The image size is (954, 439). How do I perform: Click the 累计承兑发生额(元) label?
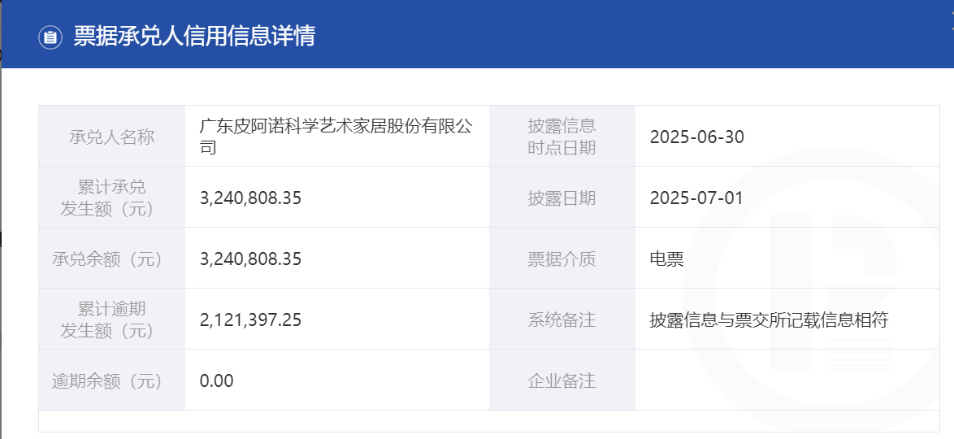pyautogui.click(x=111, y=198)
